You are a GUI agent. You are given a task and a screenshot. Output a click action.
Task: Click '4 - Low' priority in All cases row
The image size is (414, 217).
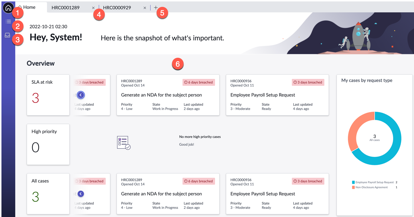[x=127, y=208]
